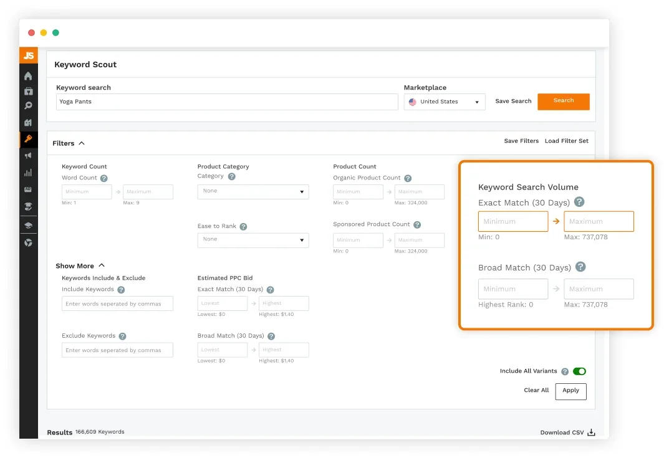Click the Apply button
The image size is (664, 458).
click(x=570, y=391)
